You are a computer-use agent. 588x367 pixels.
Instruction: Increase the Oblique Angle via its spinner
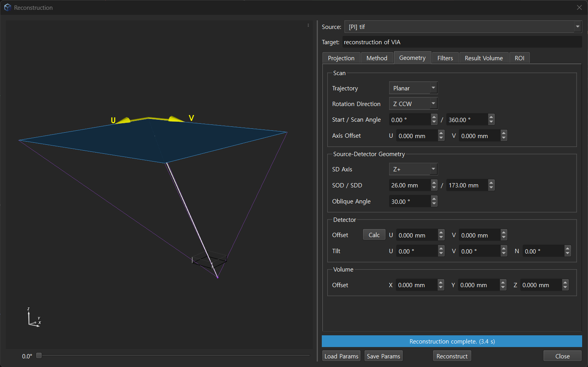point(434,199)
